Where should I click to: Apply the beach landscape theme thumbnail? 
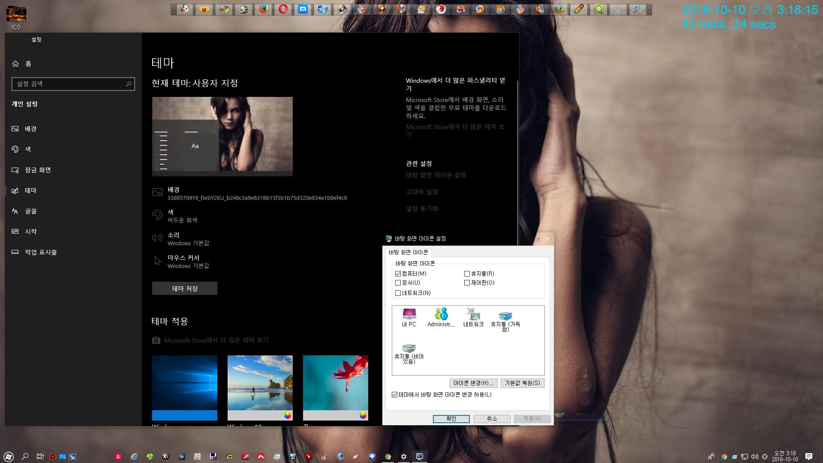tap(260, 388)
